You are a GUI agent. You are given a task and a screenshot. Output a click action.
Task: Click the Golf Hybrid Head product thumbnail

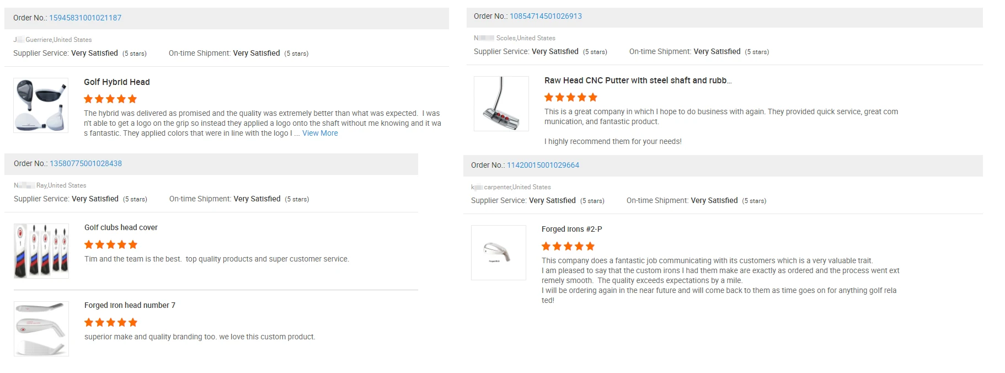point(41,105)
